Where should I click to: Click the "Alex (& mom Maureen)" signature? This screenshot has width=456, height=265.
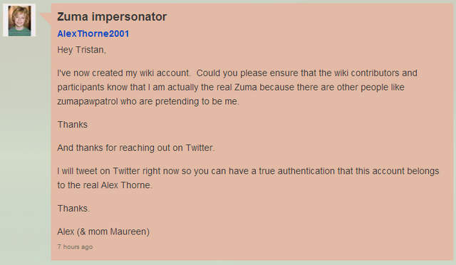(x=103, y=232)
